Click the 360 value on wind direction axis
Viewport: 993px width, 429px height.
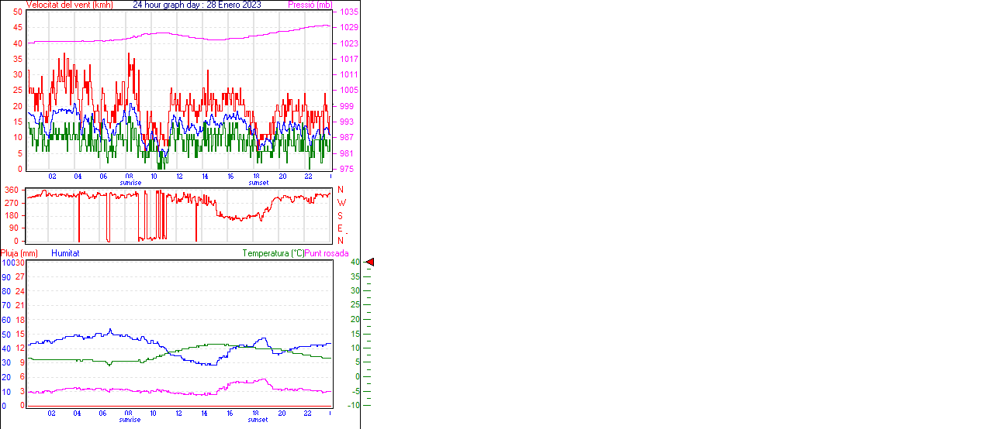pyautogui.click(x=12, y=190)
